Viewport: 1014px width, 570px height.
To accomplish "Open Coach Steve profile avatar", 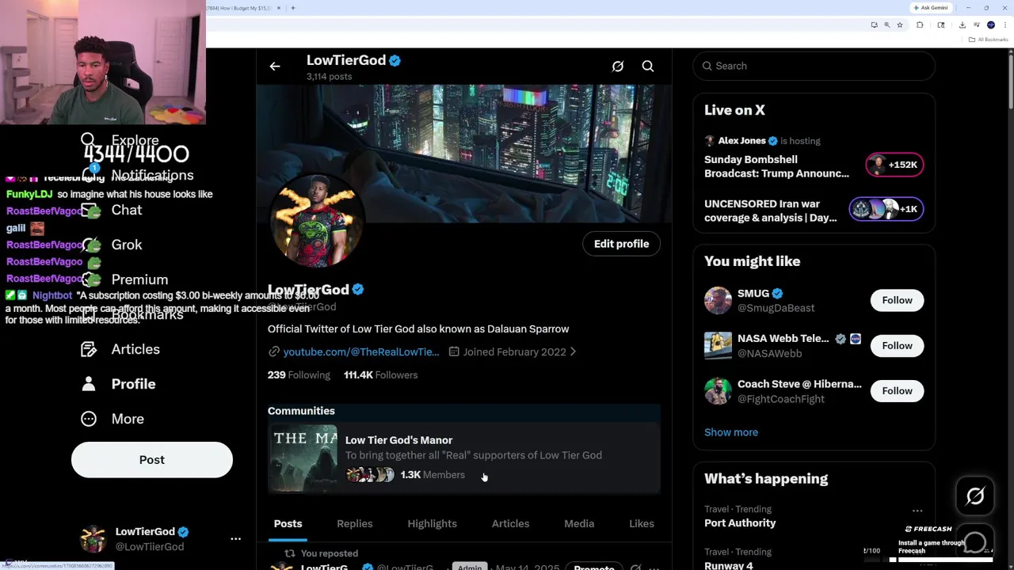I will (718, 390).
